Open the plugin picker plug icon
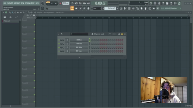 (145, 8)
